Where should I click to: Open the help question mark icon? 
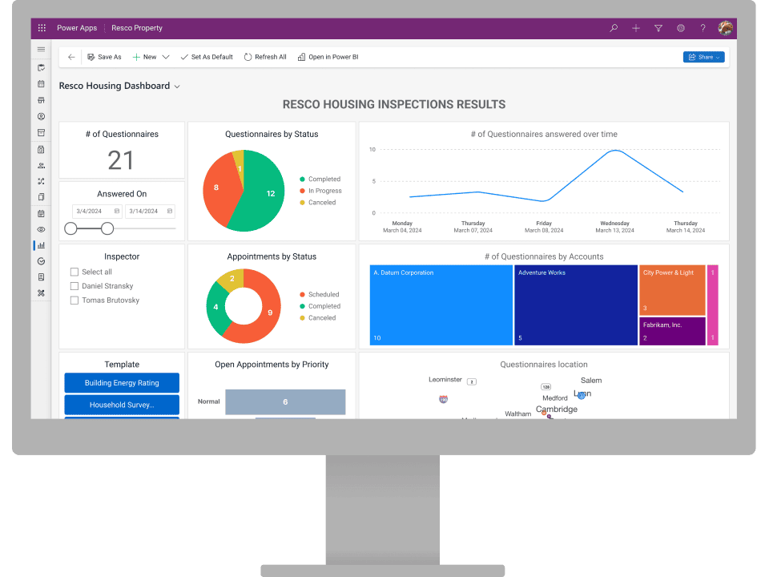click(703, 28)
